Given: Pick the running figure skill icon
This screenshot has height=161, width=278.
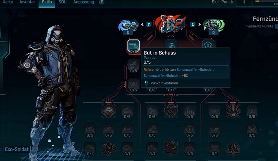Looking at the screenshot, I should coord(127,131).
